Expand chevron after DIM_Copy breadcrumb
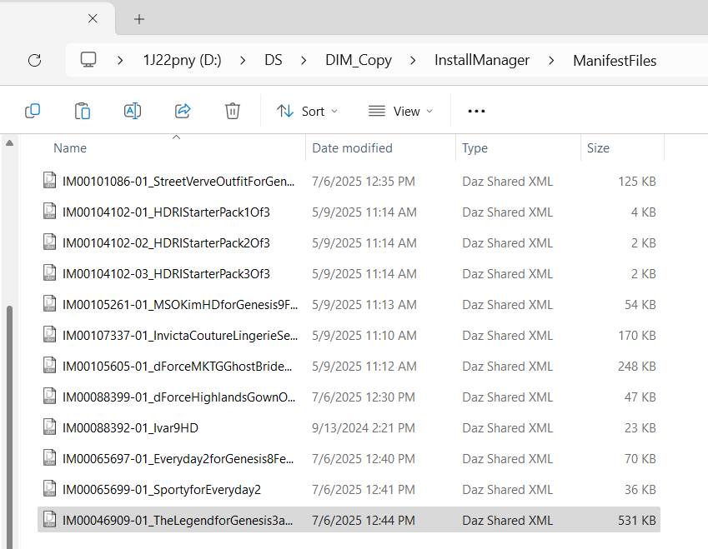The height and width of the screenshot is (549, 708). click(413, 60)
